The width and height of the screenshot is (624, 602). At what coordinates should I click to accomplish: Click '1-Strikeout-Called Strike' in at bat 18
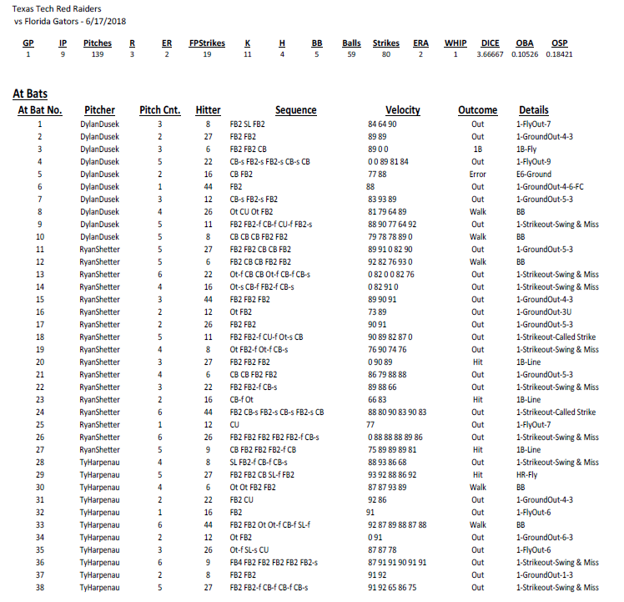pos(556,337)
